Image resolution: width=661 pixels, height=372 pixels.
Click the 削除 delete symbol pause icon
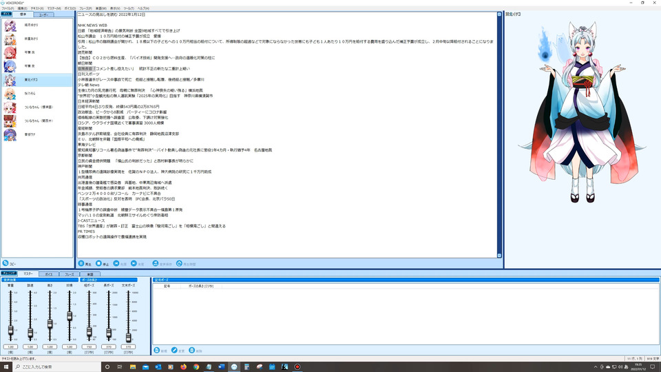pos(192,351)
